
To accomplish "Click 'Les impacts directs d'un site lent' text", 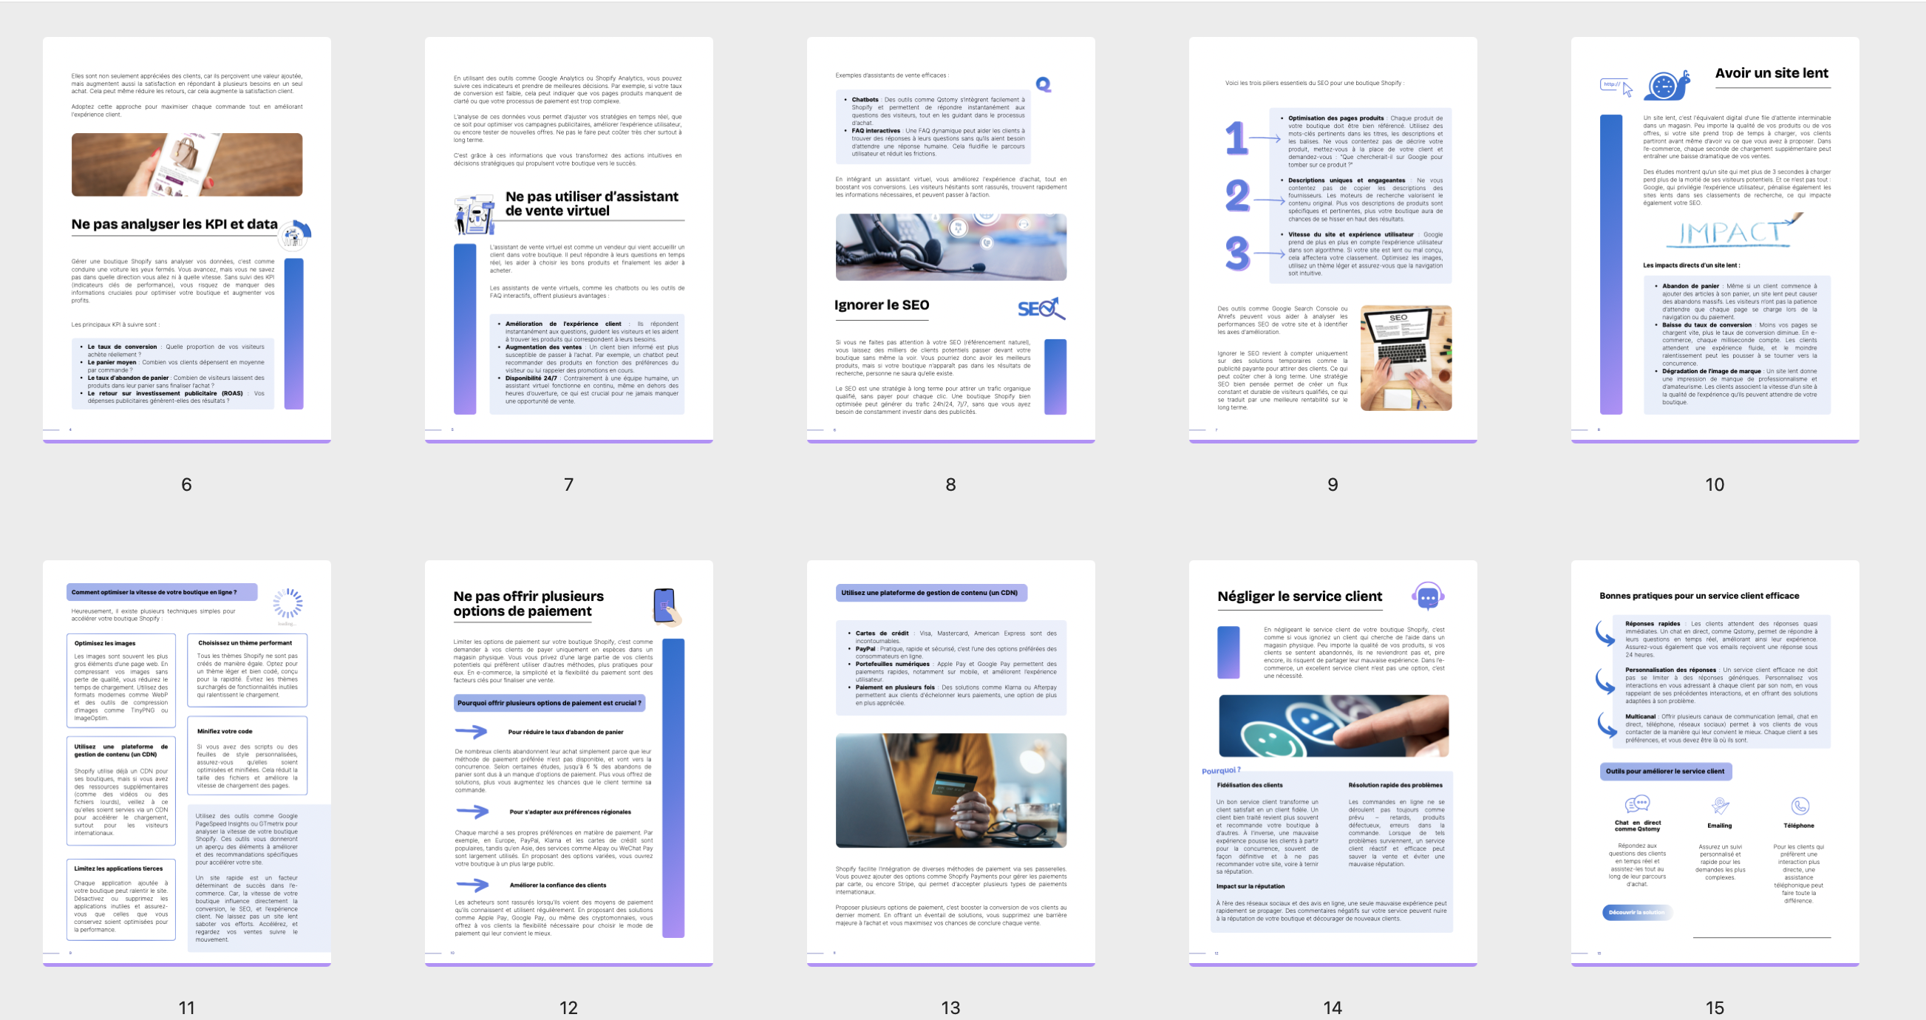I will tap(1691, 265).
